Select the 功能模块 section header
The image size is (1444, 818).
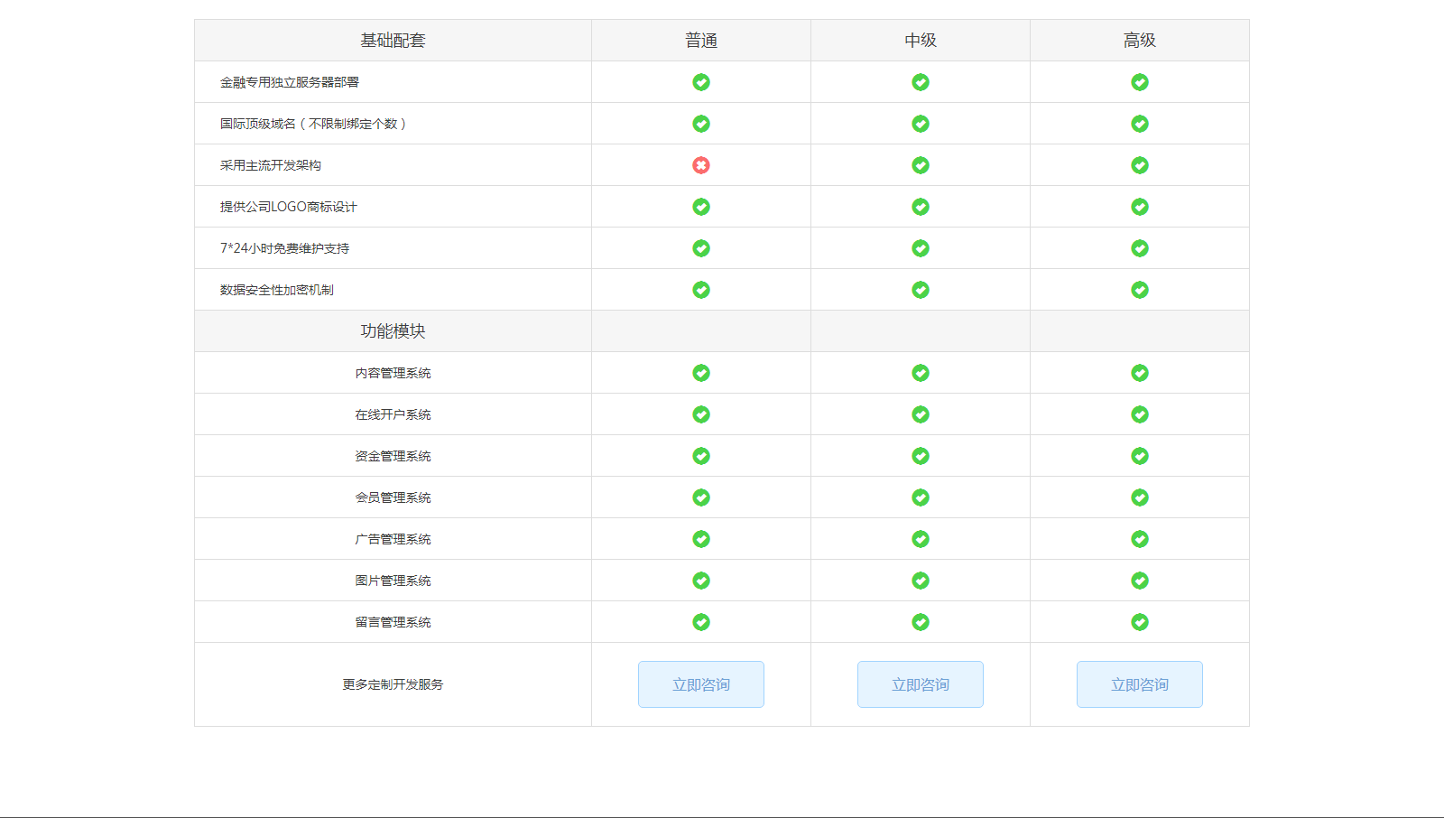[x=393, y=331]
